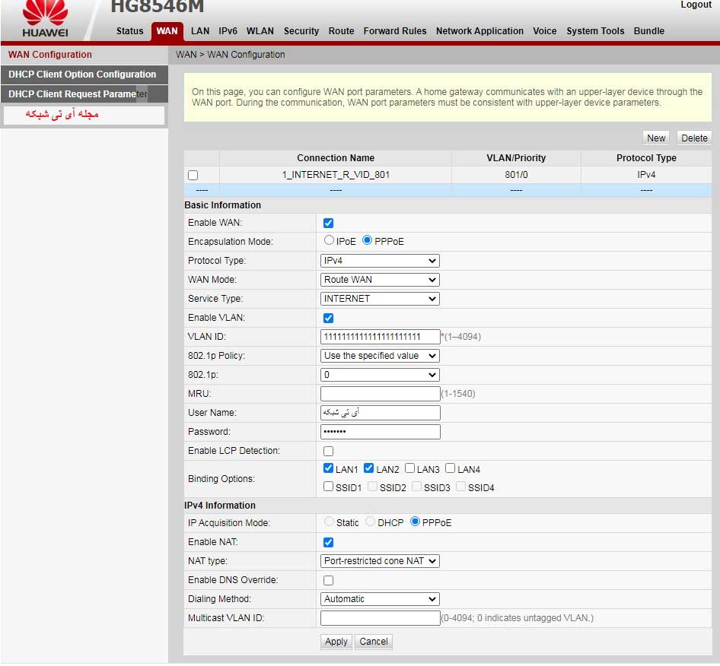Check the LAN3 binding option
The image size is (720, 666).
(409, 468)
